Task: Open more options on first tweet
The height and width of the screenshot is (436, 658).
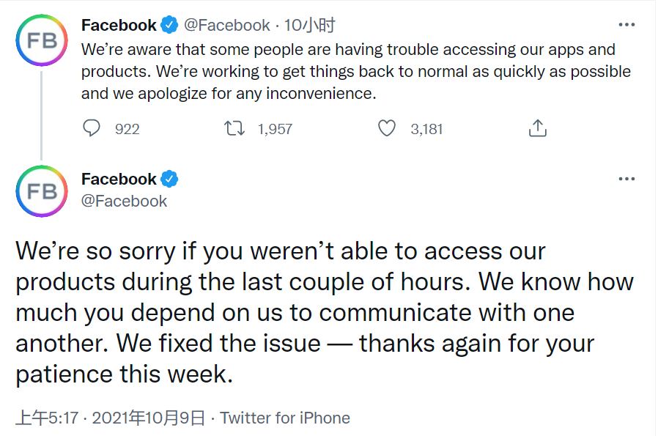Action: pos(626,25)
